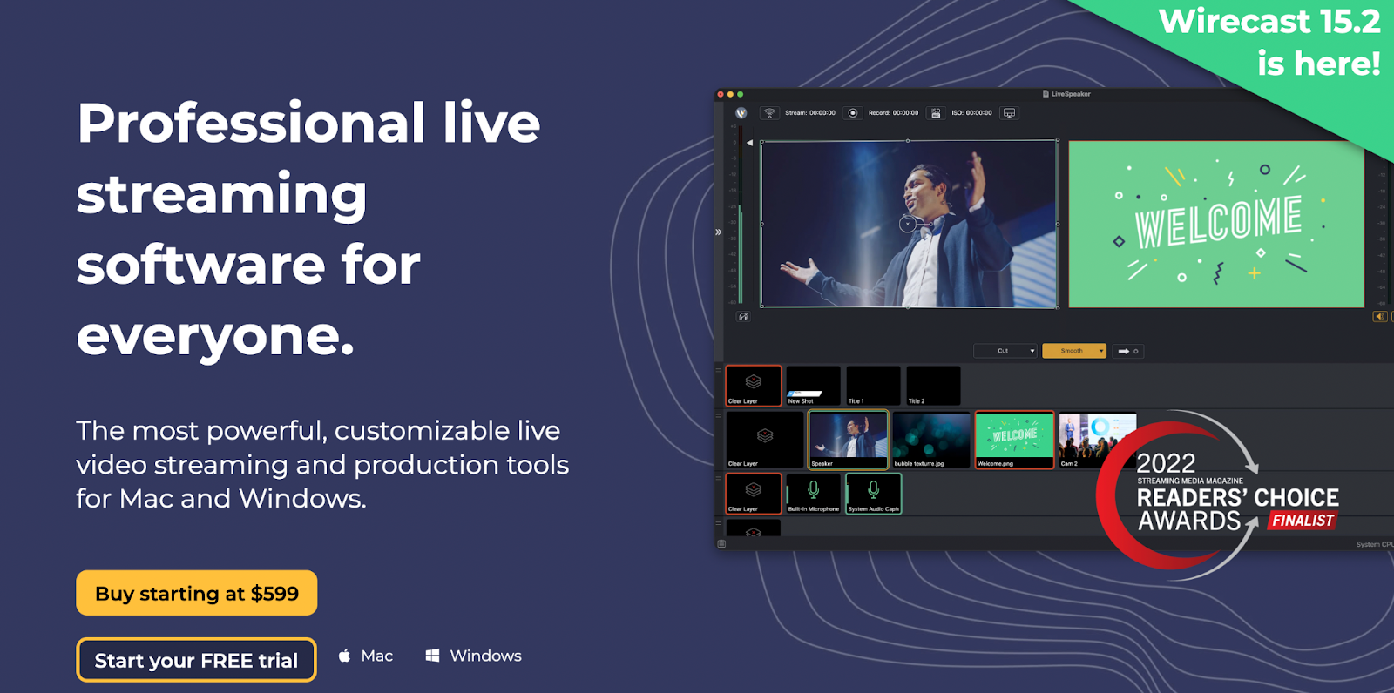Click the Stream: 00:00:00 timer text
Screen dimensions: 1394x693
pos(810,113)
